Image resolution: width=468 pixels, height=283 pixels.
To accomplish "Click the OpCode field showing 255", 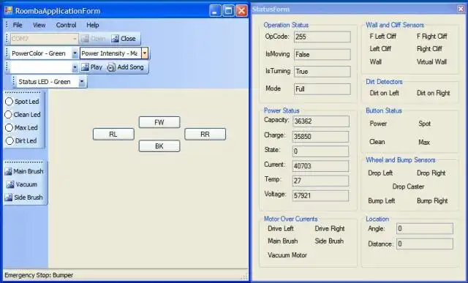I will click(x=322, y=37).
